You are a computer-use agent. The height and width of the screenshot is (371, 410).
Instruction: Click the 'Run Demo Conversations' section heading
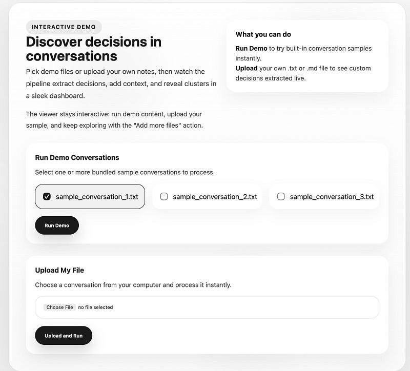[77, 157]
